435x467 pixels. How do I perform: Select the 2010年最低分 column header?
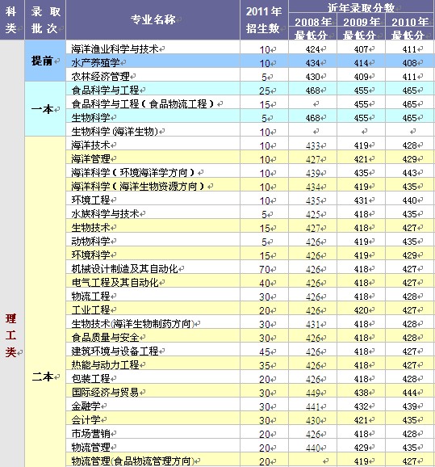(x=410, y=28)
